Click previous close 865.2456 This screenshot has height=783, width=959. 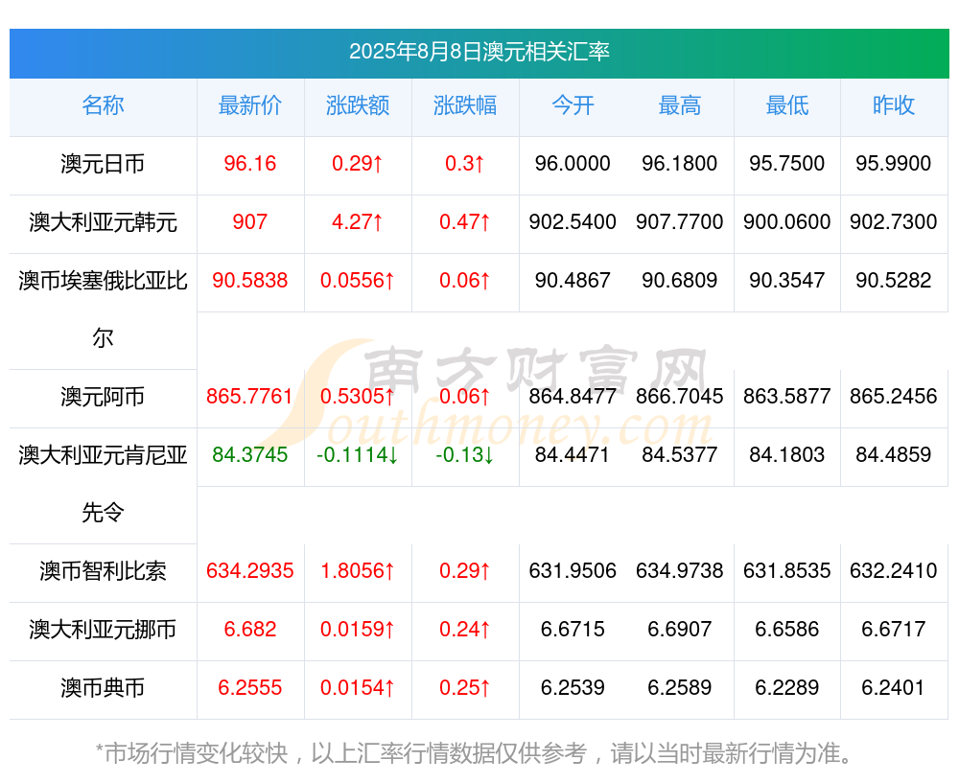[894, 396]
